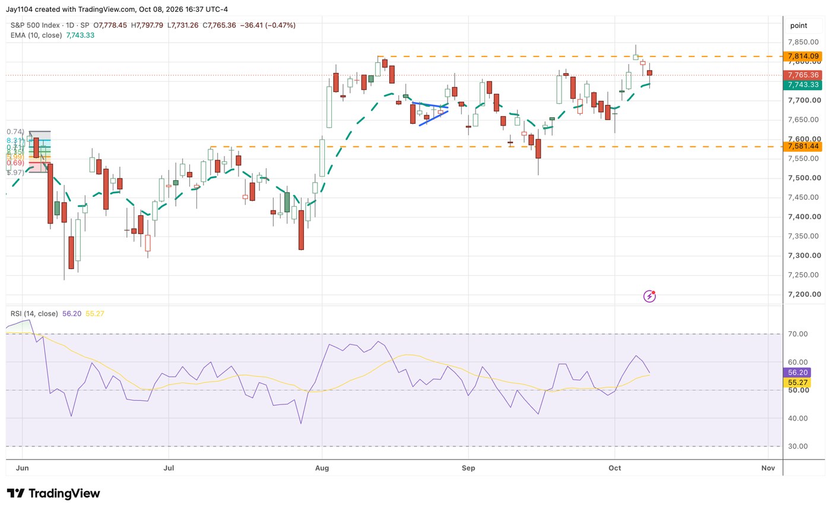Viewport: 831px width, 511px height.
Task: Click the red 7,765.36 last price label
Action: 803,75
